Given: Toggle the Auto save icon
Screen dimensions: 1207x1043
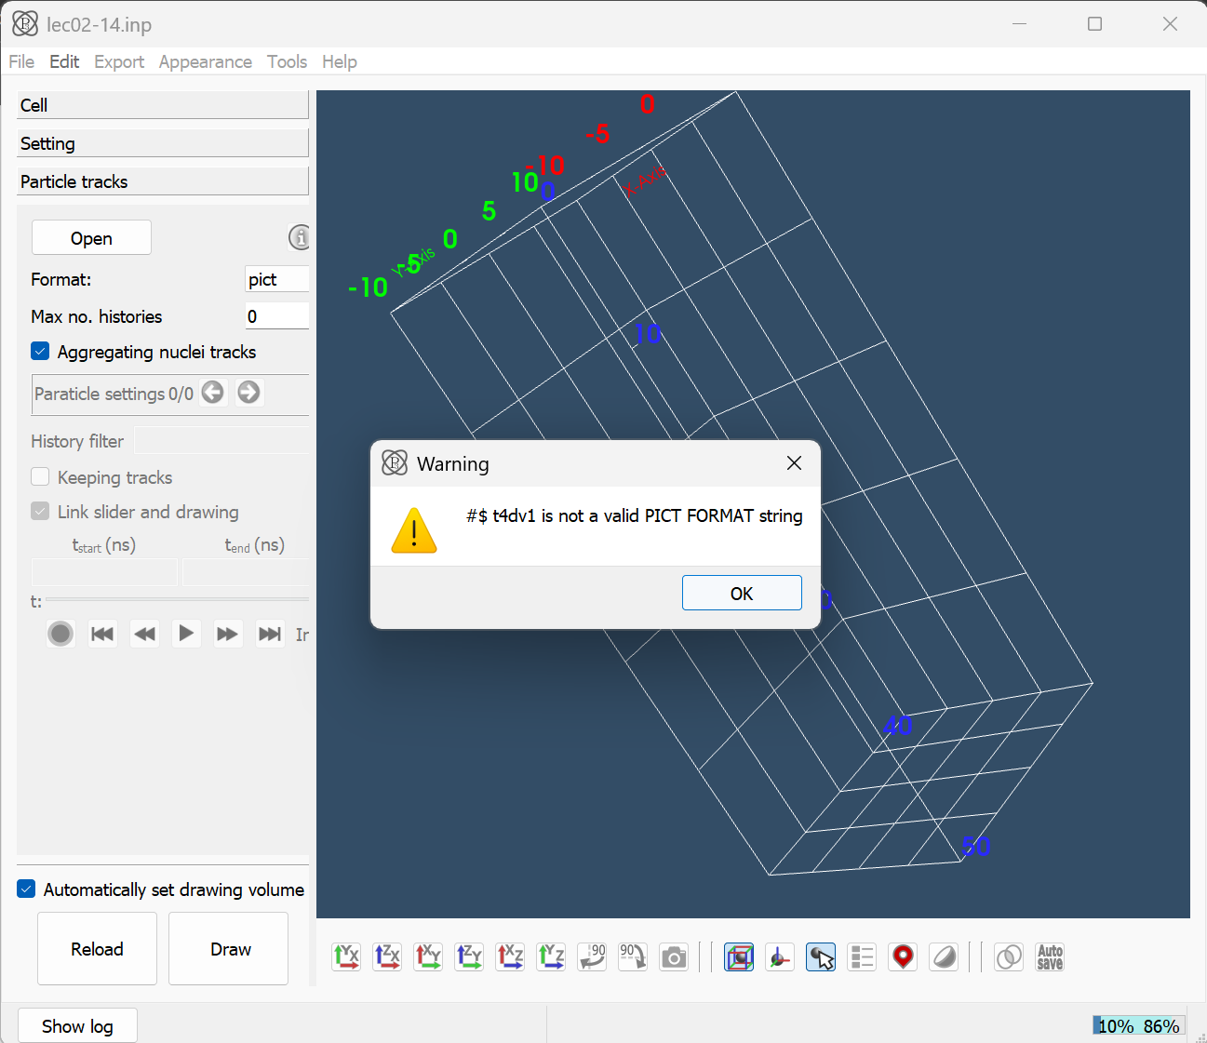Looking at the screenshot, I should pos(1050,956).
